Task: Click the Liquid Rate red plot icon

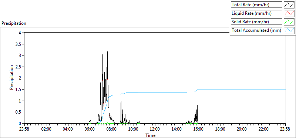Action: tap(289, 13)
